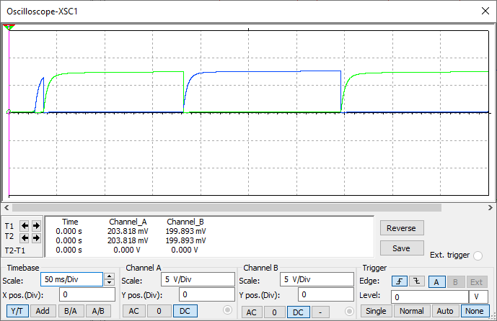
Task: Move cursor T2 left with arrow
Action: point(25,238)
